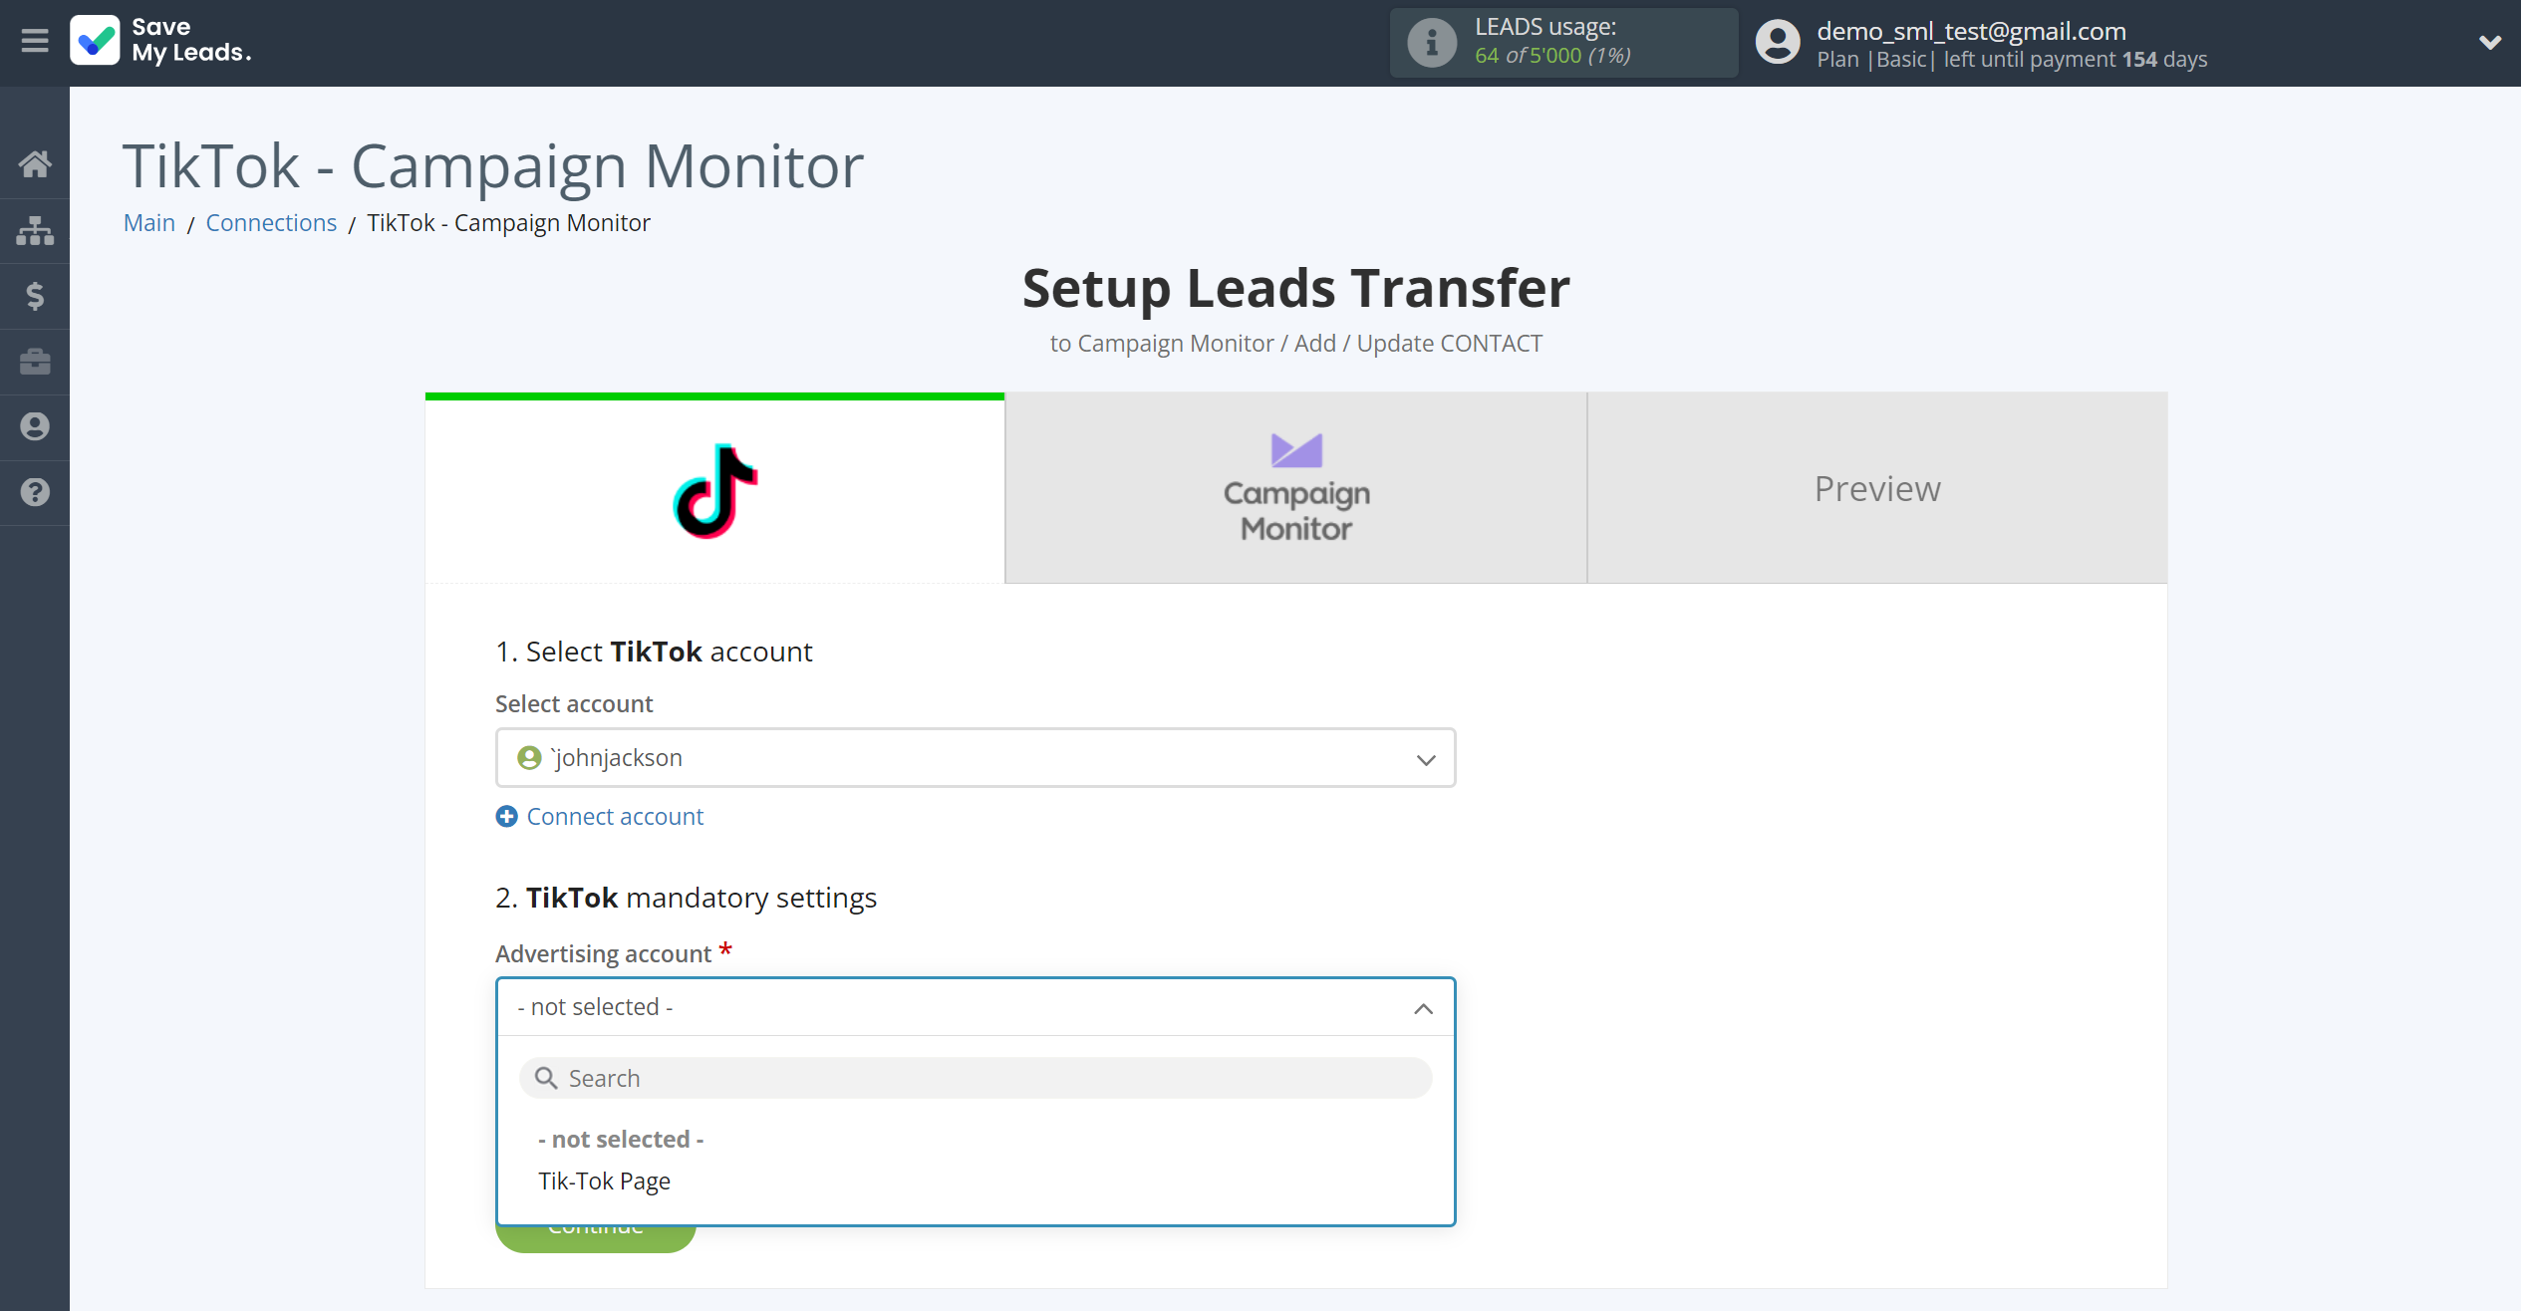Click the user account profile icon
Viewport: 2521px width, 1311px height.
(x=1776, y=40)
